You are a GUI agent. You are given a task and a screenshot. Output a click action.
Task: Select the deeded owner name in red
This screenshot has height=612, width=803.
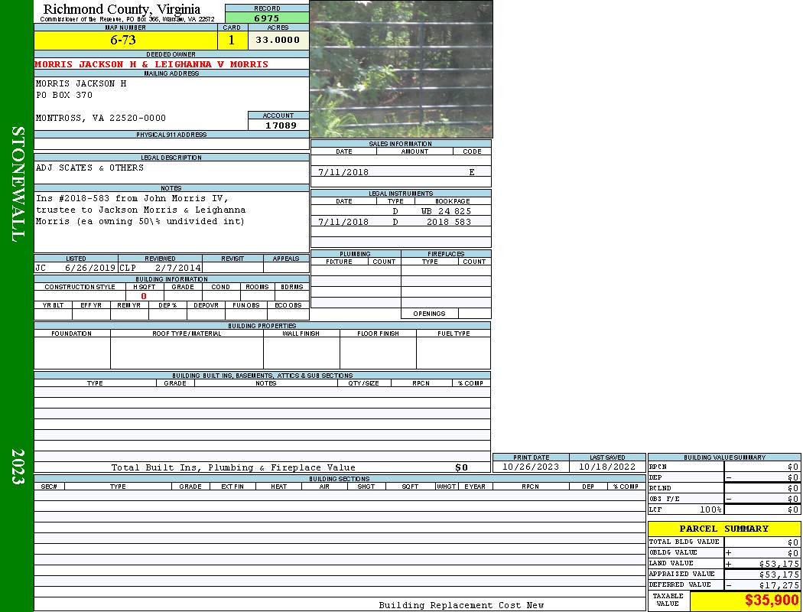point(151,64)
